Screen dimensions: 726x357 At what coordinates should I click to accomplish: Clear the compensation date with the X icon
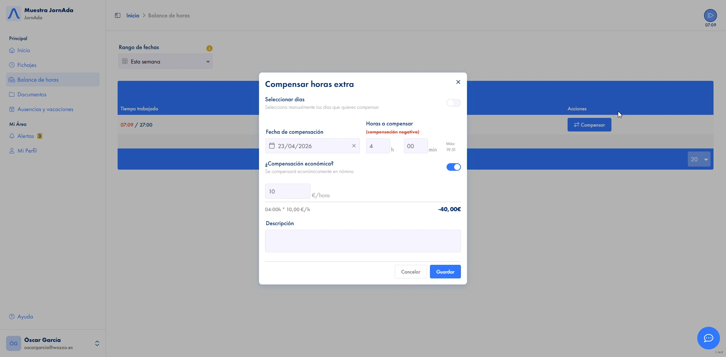354,146
